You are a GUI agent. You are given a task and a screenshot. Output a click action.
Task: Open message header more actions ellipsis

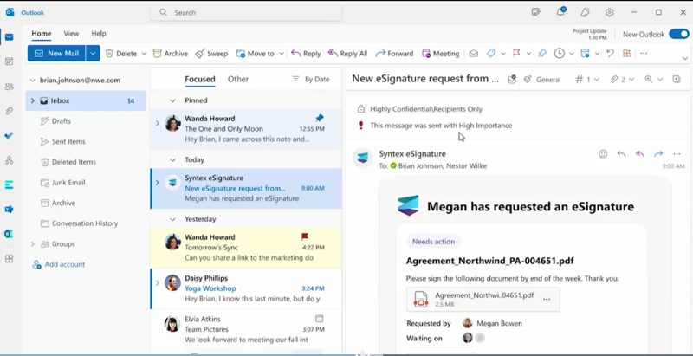tap(677, 153)
